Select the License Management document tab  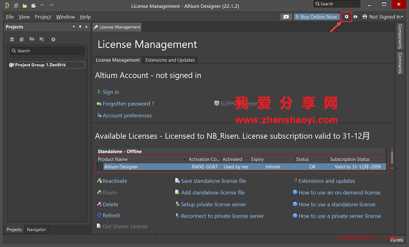[x=117, y=27]
